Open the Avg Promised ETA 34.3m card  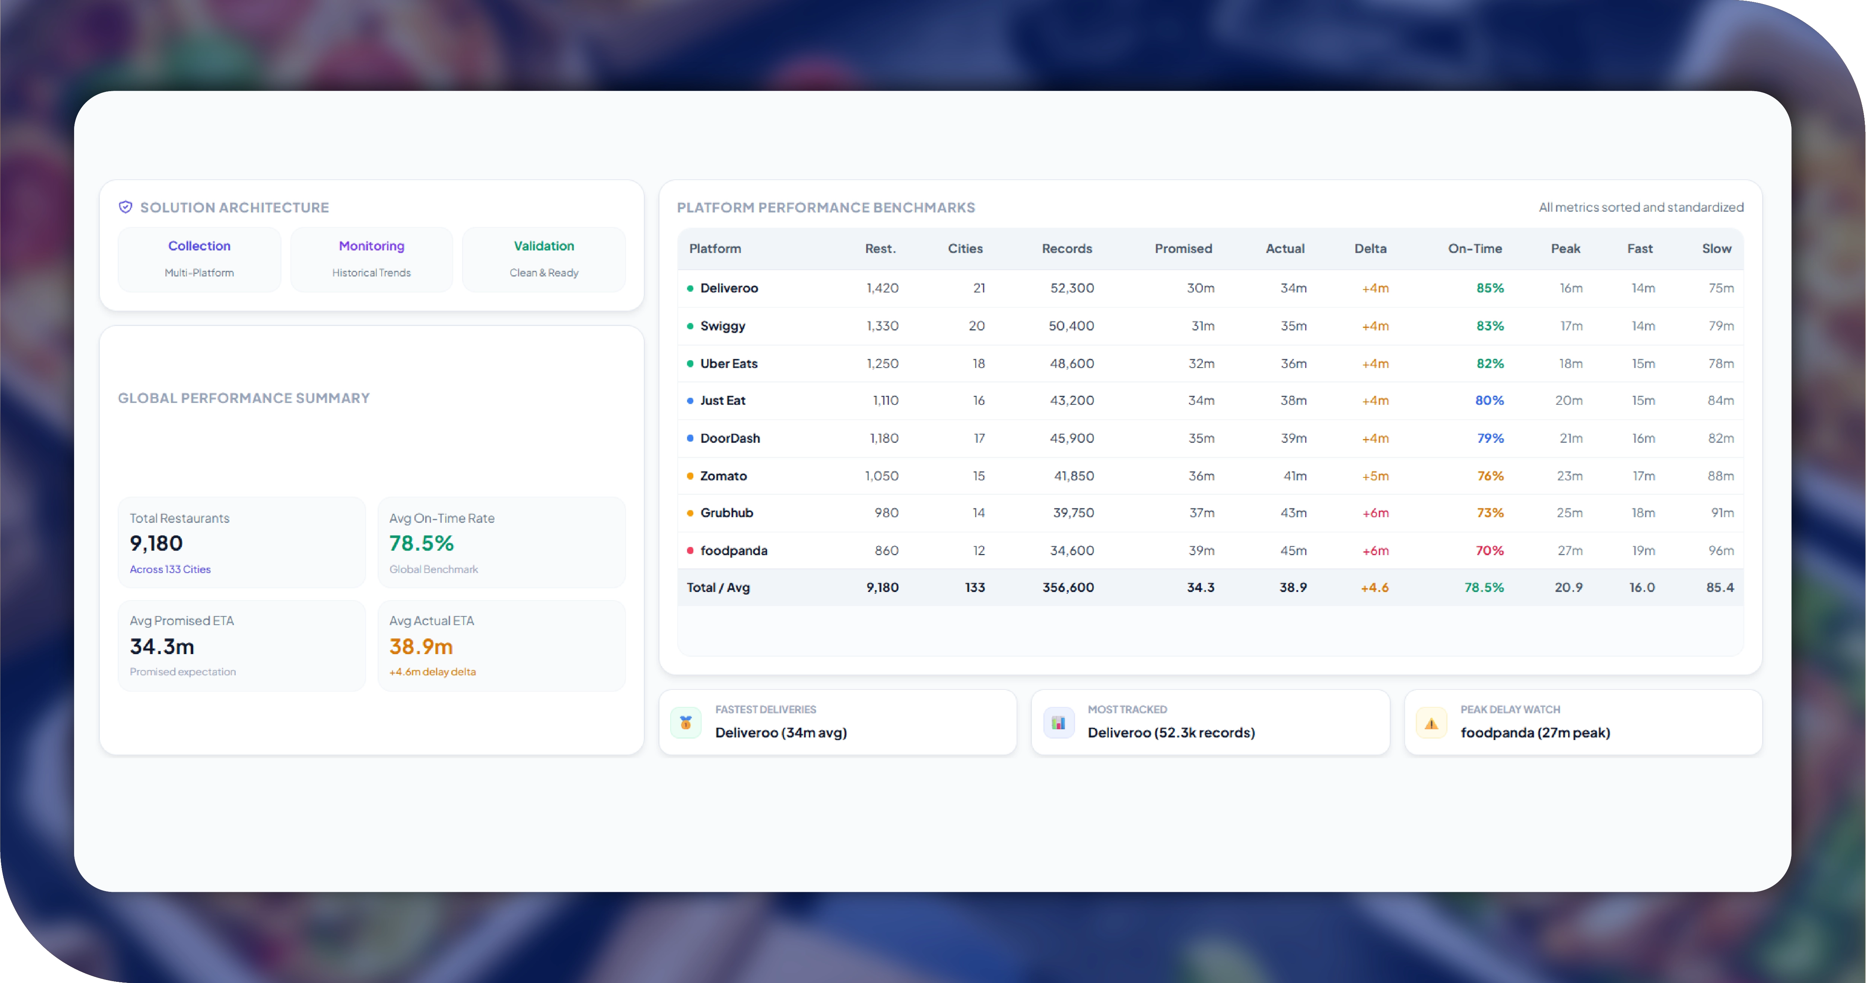click(242, 645)
